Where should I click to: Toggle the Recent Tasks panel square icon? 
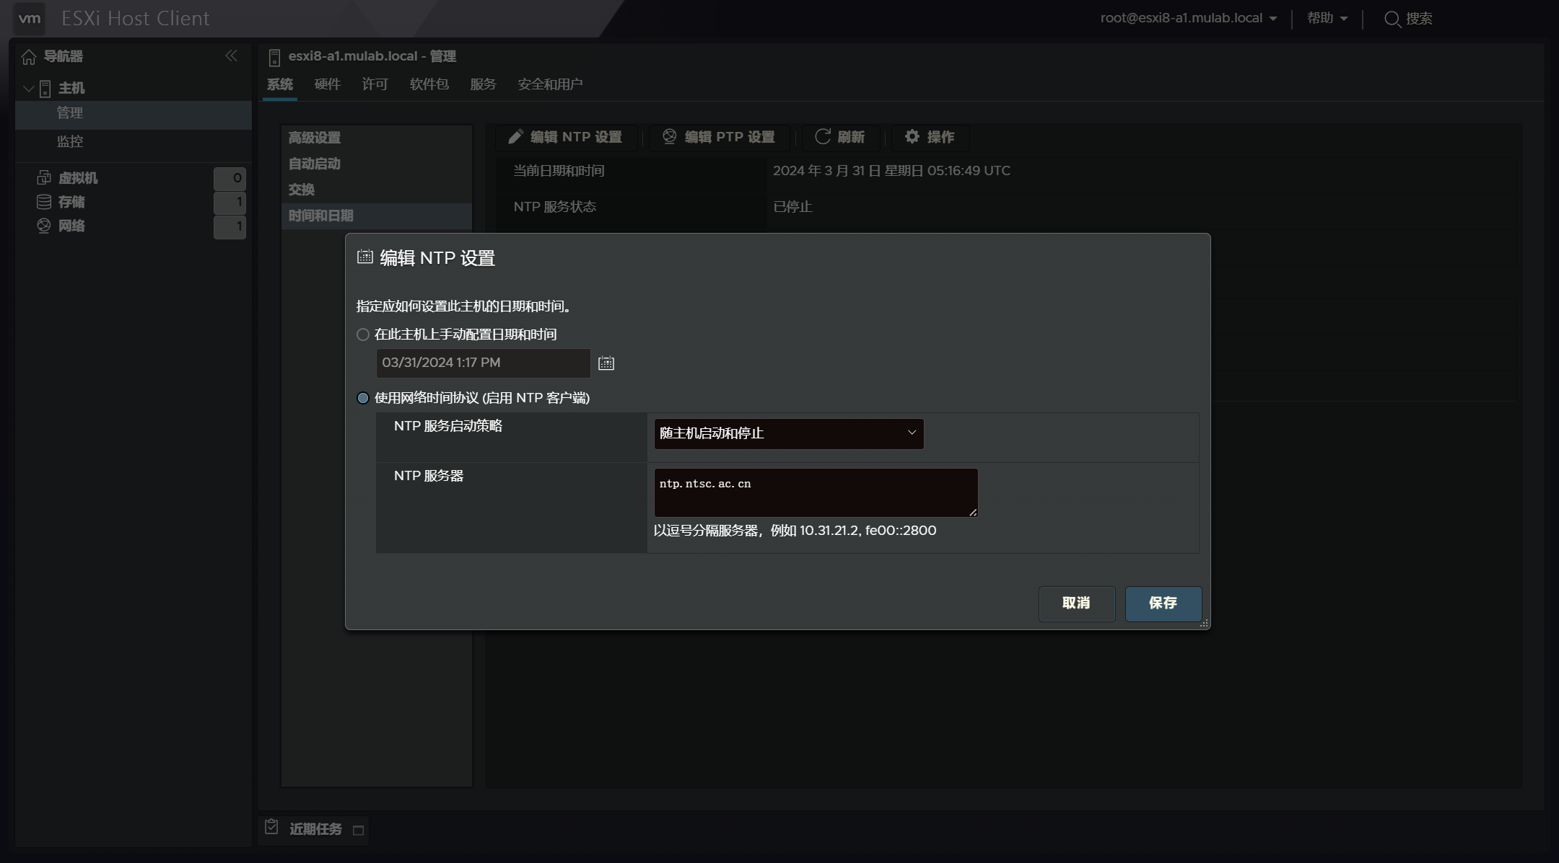[358, 831]
